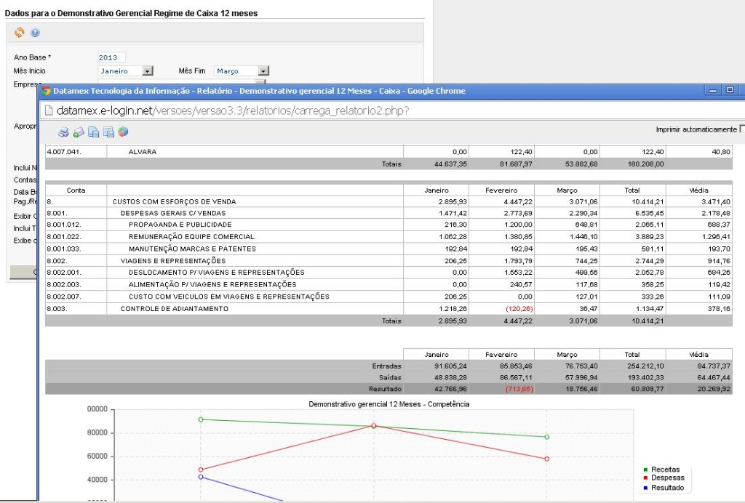
Task: Select row CUSTO COM VEICULOS EM VIAGENS
Action: pos(389,297)
